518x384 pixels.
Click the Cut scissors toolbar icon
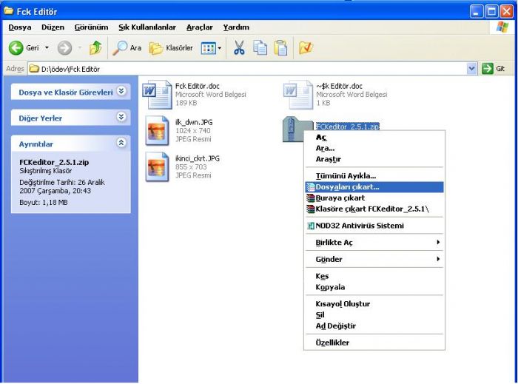click(x=240, y=47)
